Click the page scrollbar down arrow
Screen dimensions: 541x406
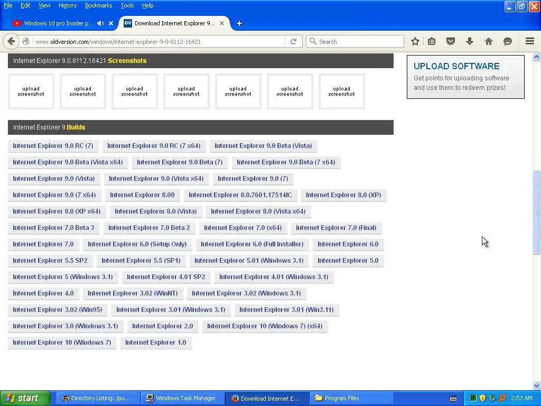(537, 385)
